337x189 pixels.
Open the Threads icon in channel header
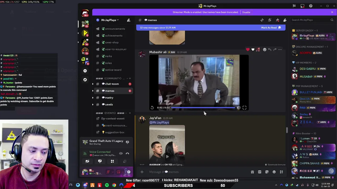(x=262, y=20)
